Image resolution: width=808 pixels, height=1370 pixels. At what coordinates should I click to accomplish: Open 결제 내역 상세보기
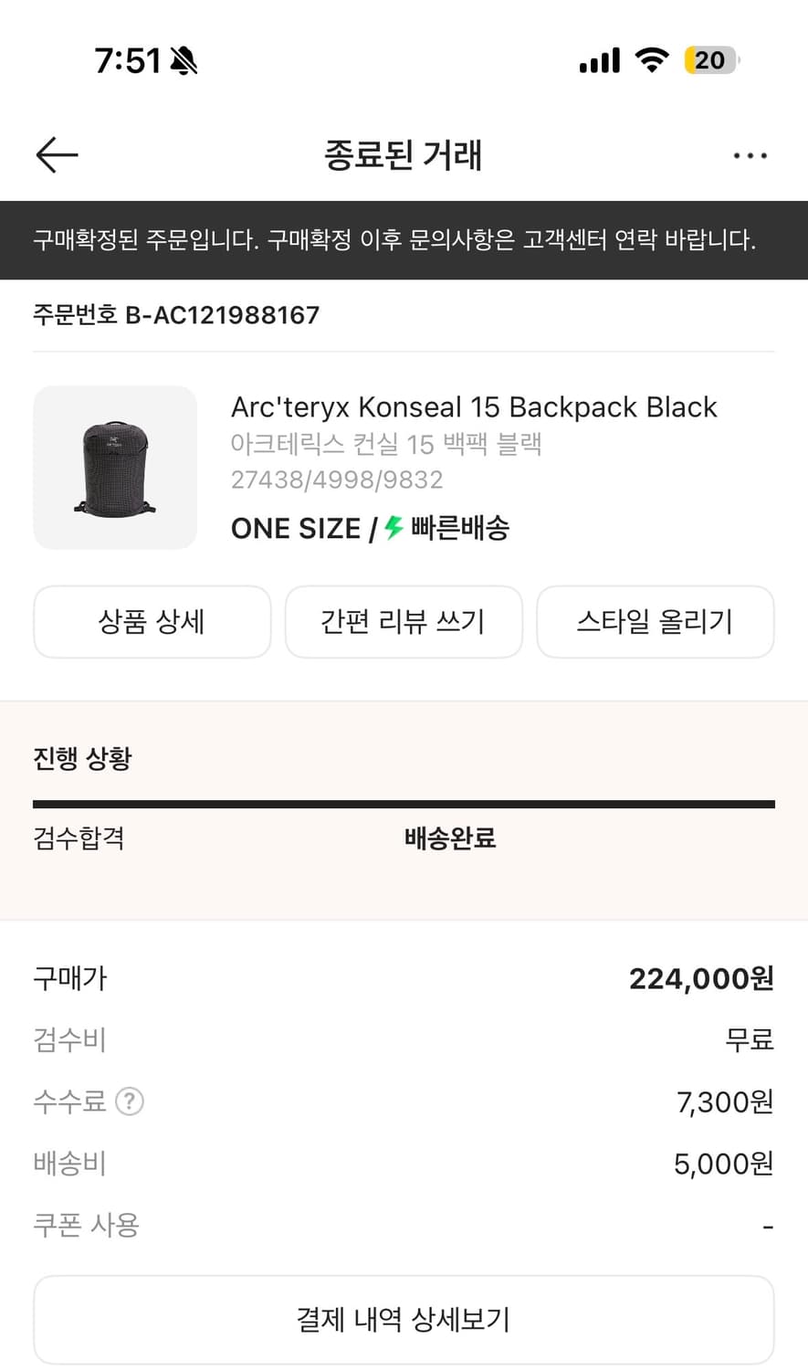[x=404, y=1319]
